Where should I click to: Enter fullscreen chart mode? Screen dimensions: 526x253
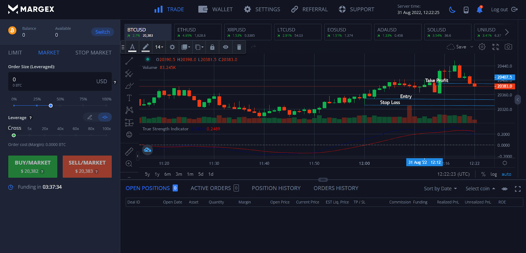pyautogui.click(x=495, y=47)
